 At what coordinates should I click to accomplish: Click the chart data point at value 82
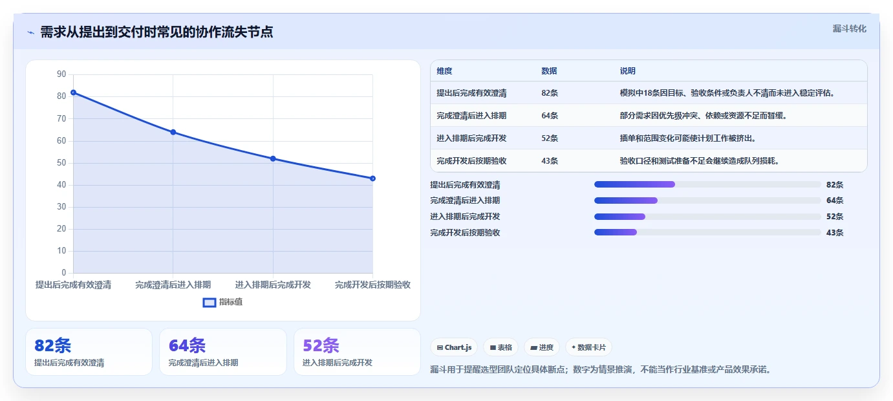(73, 92)
